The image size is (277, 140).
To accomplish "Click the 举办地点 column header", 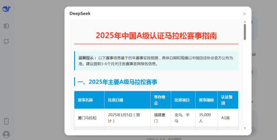I will point(160,100).
